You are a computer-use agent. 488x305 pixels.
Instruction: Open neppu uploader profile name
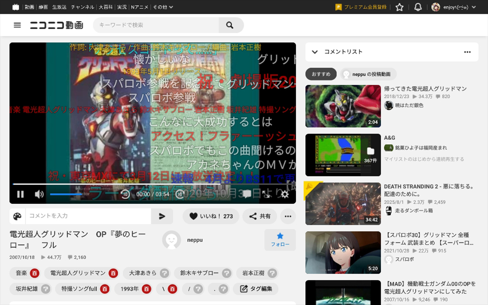coord(195,240)
